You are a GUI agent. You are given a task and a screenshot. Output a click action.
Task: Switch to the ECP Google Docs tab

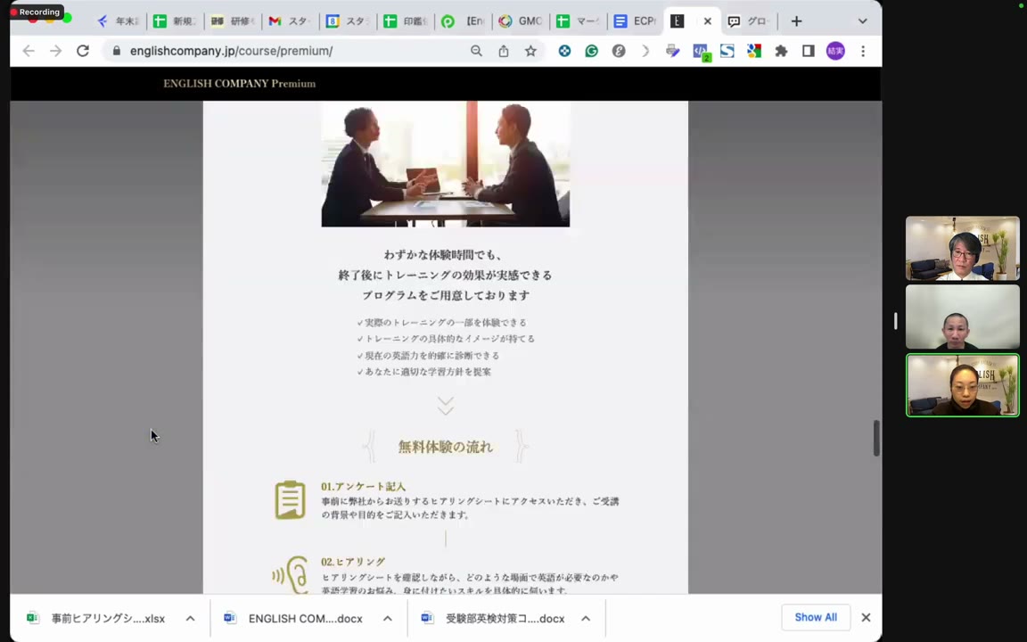click(635, 21)
